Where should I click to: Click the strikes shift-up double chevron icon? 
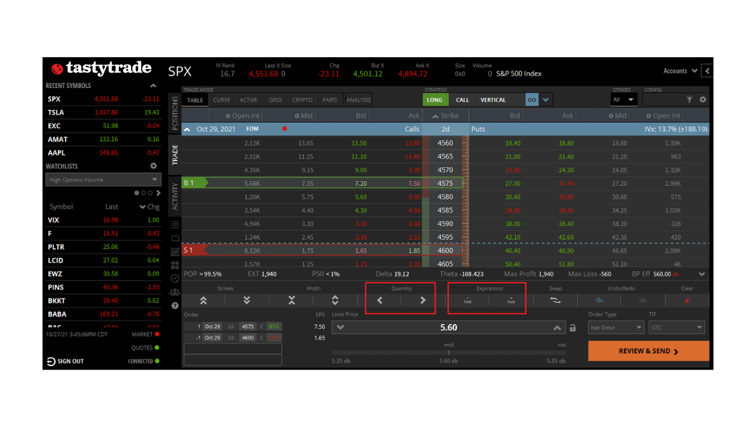coord(203,300)
